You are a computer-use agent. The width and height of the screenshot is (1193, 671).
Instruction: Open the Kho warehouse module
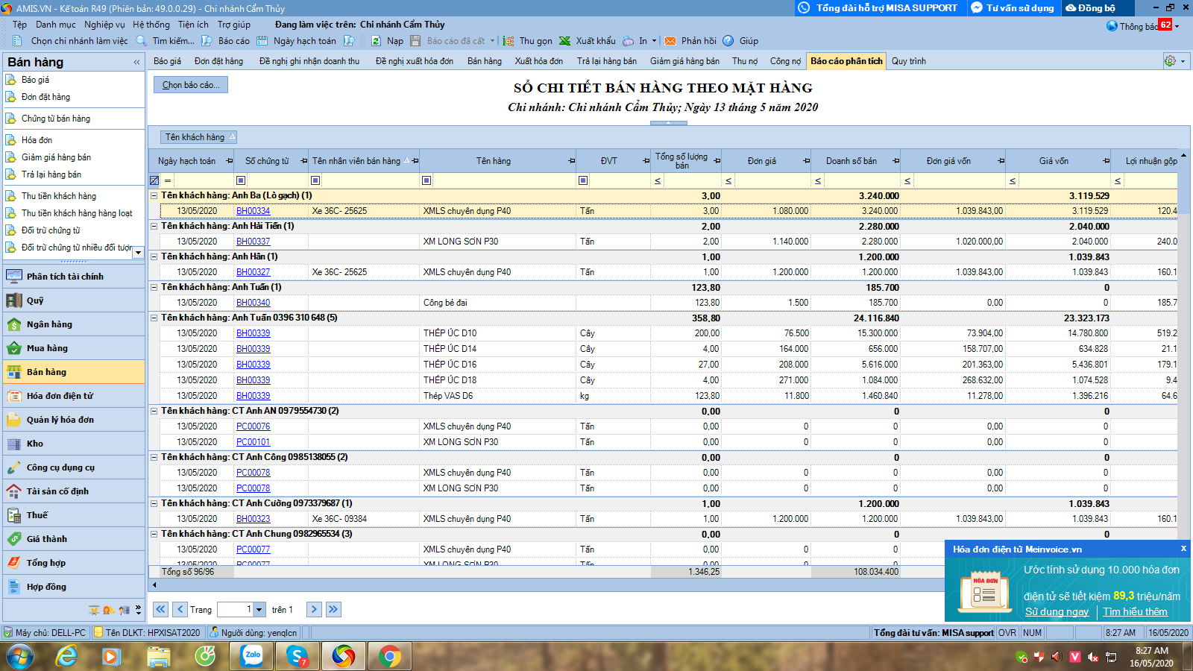click(x=35, y=444)
